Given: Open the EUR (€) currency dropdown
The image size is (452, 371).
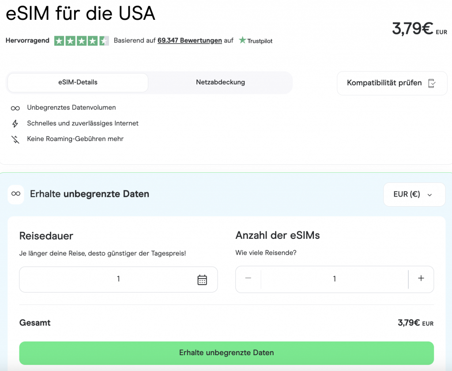Looking at the screenshot, I should (414, 194).
